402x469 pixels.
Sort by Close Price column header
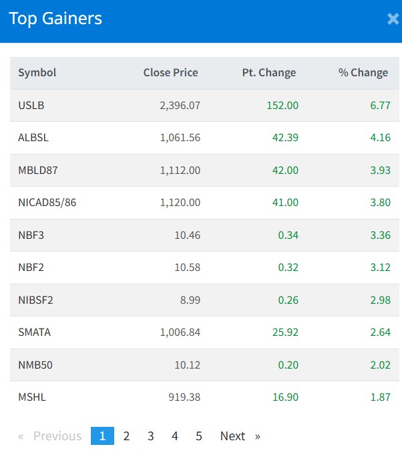tap(170, 73)
